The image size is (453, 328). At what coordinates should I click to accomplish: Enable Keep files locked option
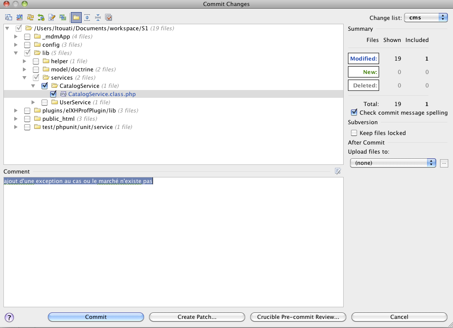(x=354, y=133)
